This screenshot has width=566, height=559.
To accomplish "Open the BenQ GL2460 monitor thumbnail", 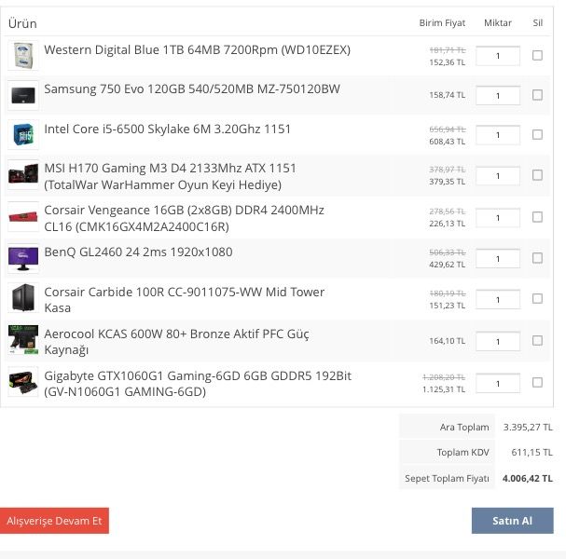I will tap(23, 259).
